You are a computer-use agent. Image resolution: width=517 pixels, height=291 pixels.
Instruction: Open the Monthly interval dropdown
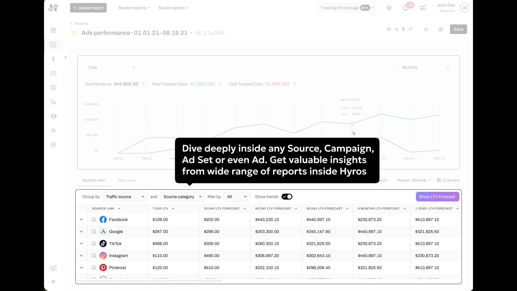coord(426,67)
